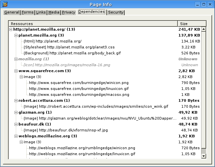This screenshot has width=215, height=167.
Task: Select rumblingedge/winicon.png row
Action: pos(105,148)
